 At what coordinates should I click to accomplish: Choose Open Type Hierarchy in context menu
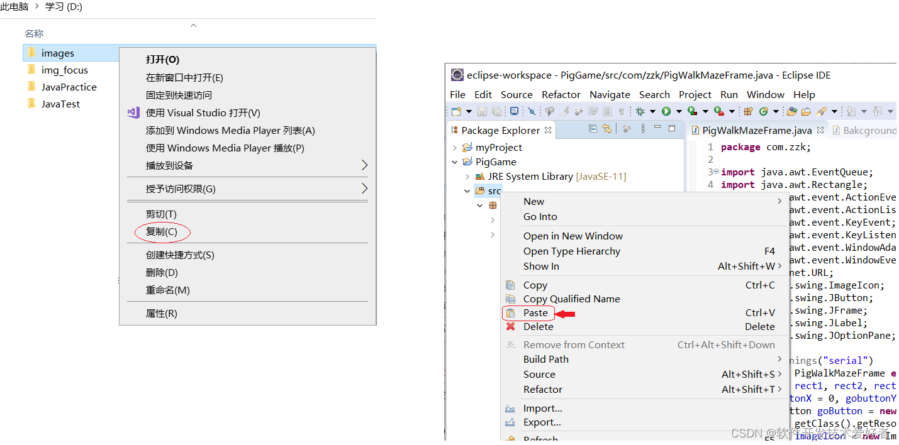(645, 251)
